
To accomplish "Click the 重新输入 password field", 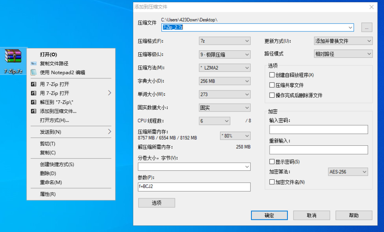I will (x=318, y=150).
